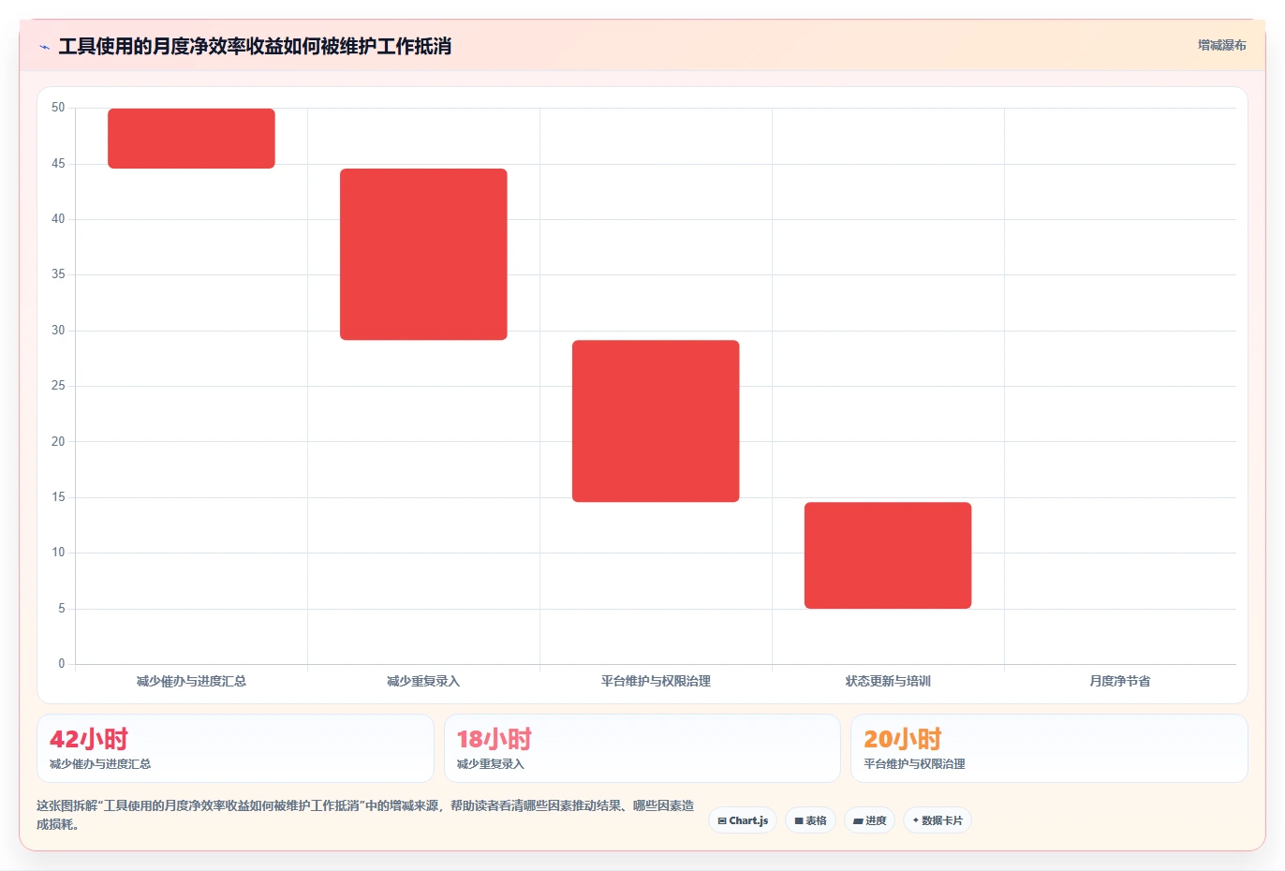
Task: Select the Chart.js chip
Action: [x=743, y=820]
